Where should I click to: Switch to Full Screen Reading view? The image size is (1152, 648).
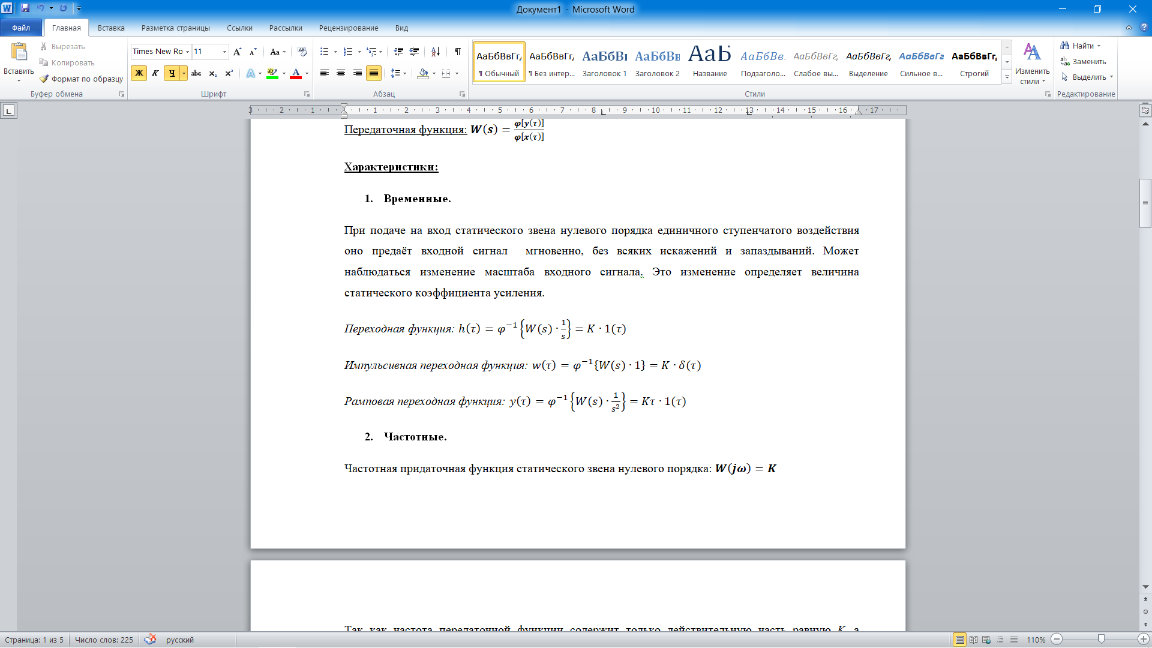[x=973, y=640]
